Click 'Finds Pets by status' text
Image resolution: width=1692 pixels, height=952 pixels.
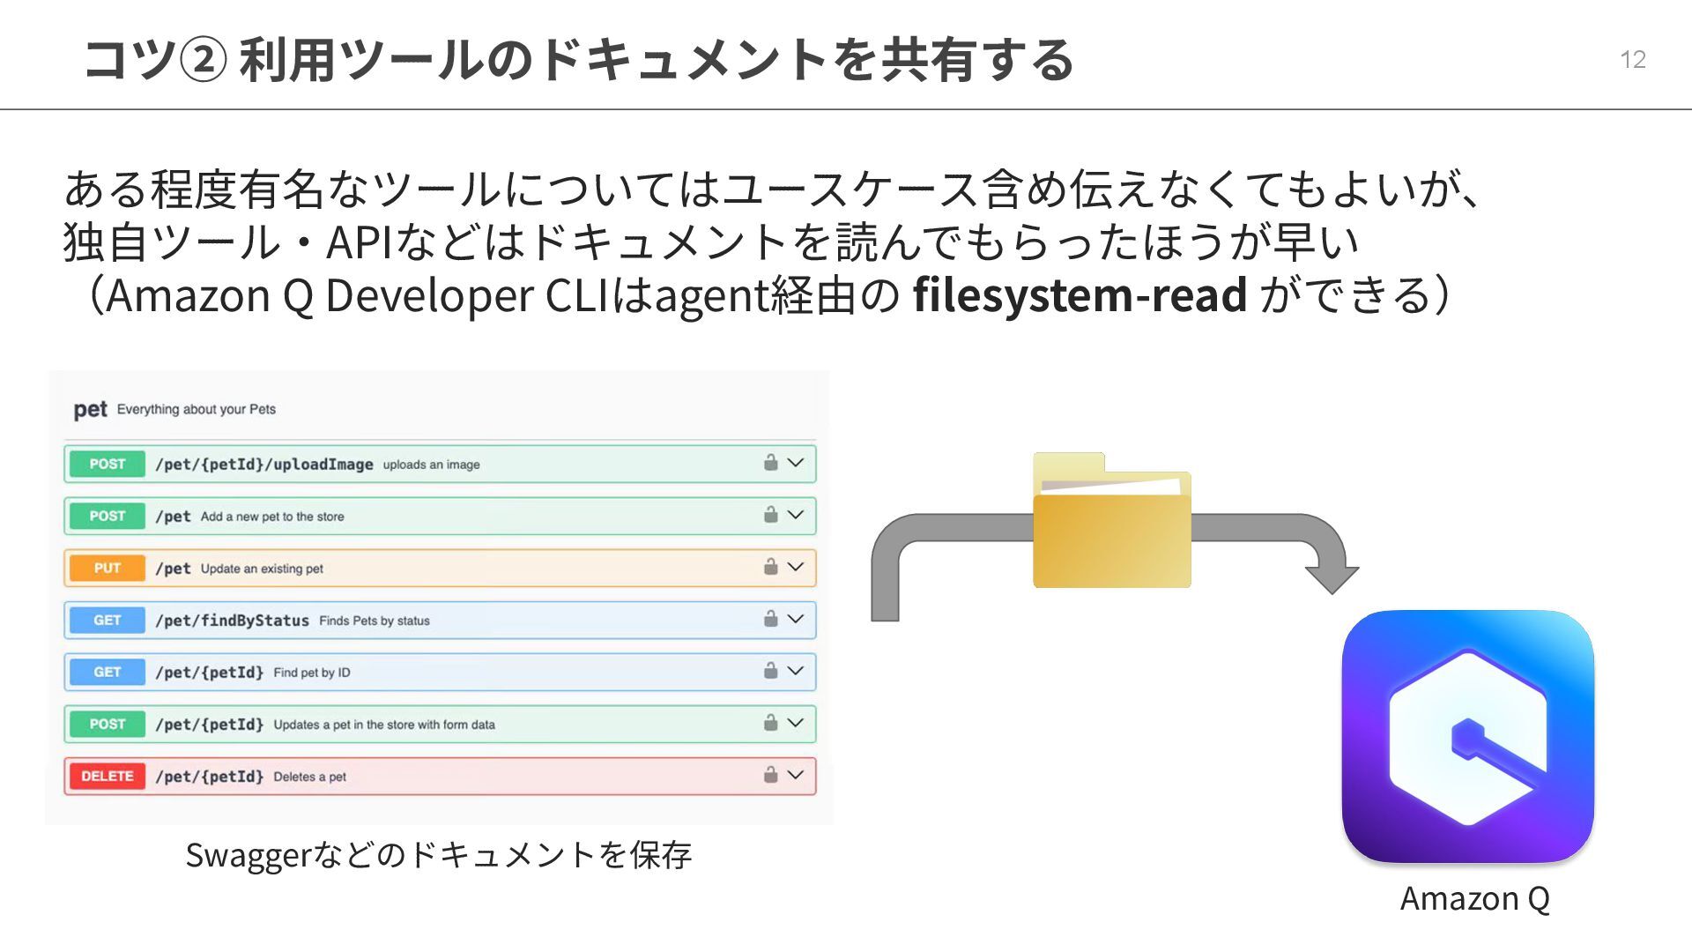pyautogui.click(x=375, y=621)
